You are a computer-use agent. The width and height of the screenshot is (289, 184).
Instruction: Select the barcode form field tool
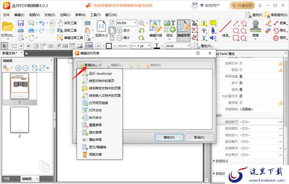[65, 46]
